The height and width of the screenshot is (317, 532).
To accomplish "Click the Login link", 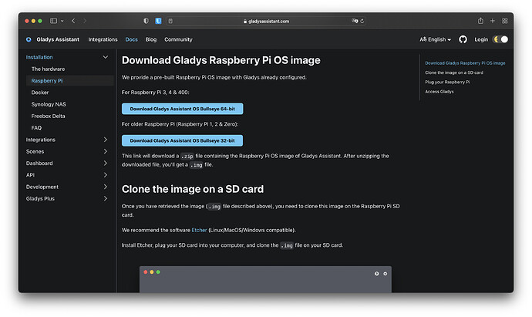I will pos(481,39).
